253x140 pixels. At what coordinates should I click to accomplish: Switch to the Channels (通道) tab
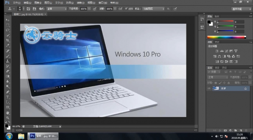pos(217,68)
